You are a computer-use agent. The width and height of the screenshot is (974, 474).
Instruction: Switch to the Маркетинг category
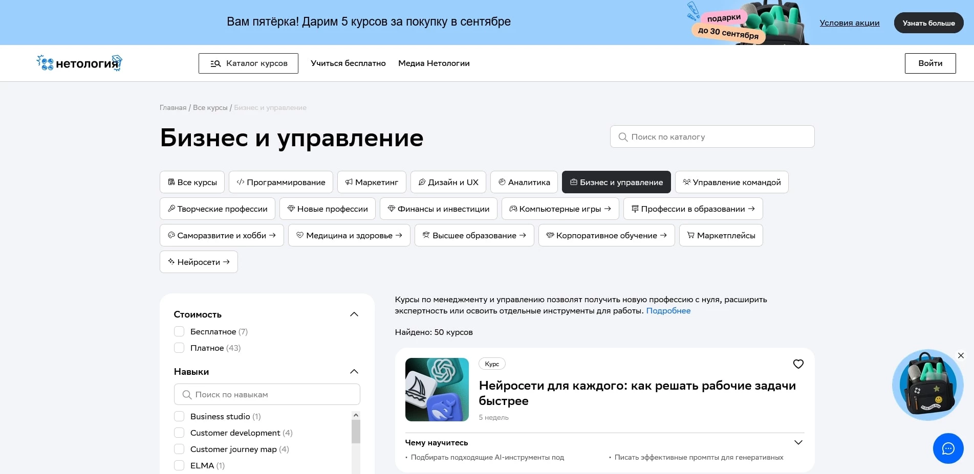click(372, 182)
